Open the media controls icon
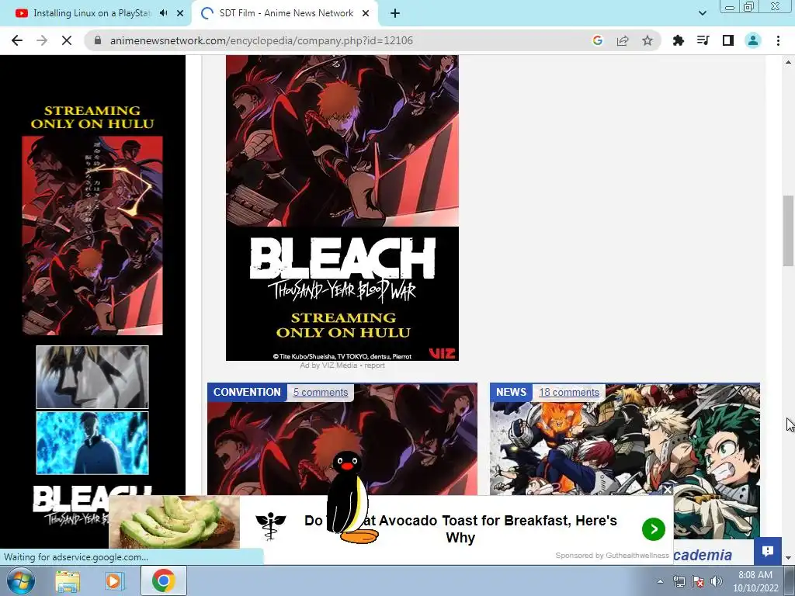 pos(703,40)
